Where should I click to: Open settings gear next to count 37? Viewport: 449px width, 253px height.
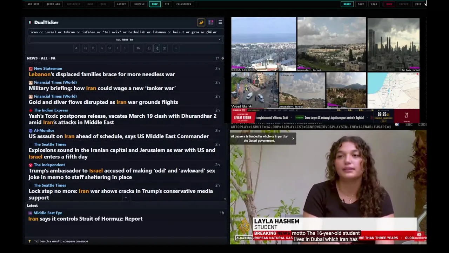pyautogui.click(x=222, y=58)
